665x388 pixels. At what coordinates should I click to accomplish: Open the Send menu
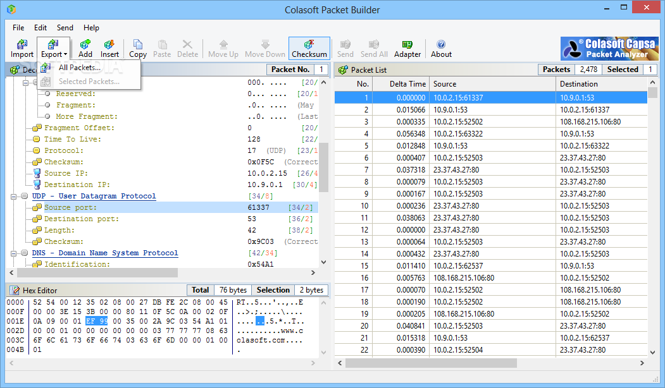[x=65, y=28]
